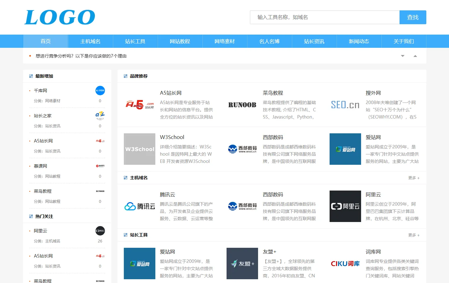Open the RUNOOB logo in 品牌推荐
The height and width of the screenshot is (283, 449).
pyautogui.click(x=242, y=105)
